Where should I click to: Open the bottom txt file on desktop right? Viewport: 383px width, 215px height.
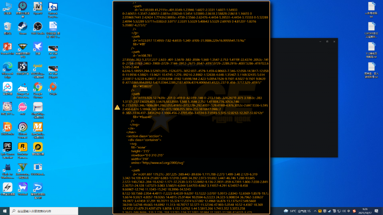371,70
